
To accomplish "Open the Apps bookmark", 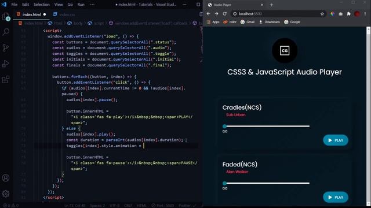I will click(x=213, y=22).
